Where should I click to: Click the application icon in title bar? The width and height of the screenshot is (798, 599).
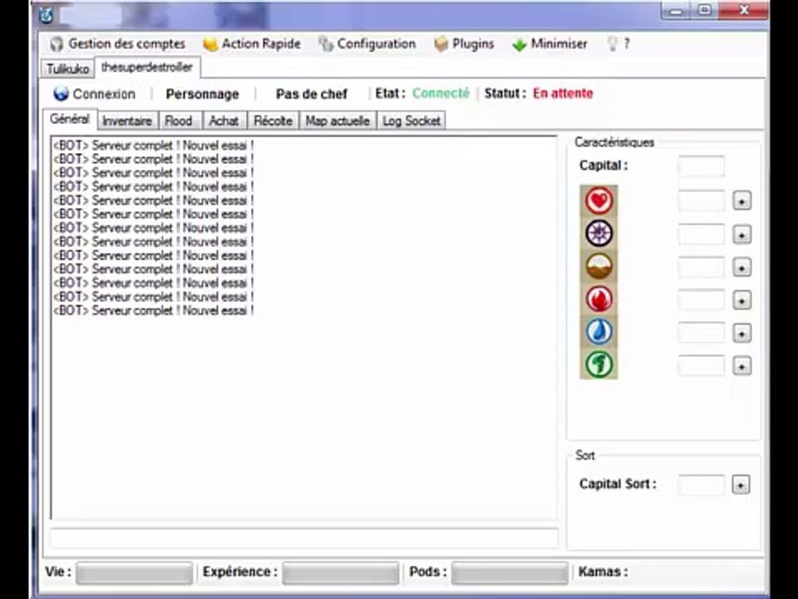click(x=47, y=15)
